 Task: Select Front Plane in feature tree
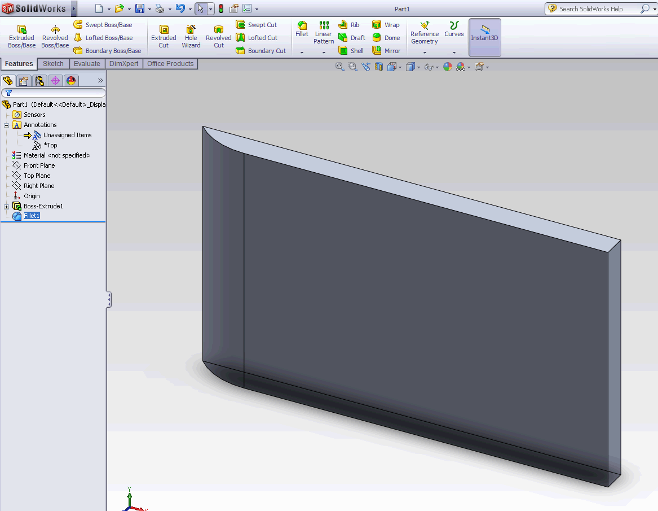pos(39,165)
